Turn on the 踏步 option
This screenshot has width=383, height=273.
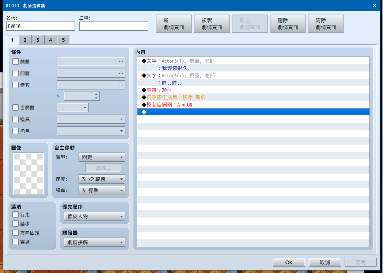(15, 224)
